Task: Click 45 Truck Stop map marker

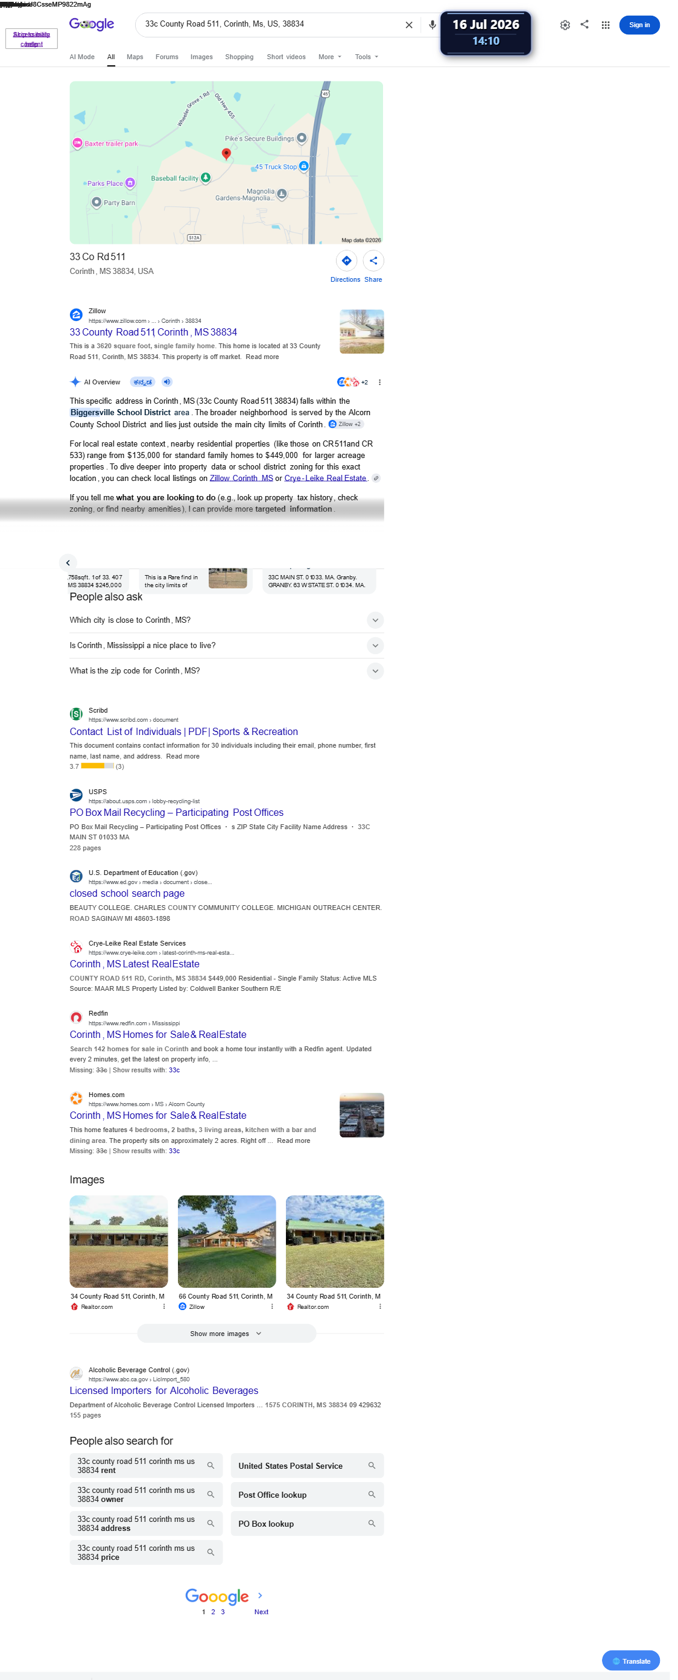Action: [304, 167]
